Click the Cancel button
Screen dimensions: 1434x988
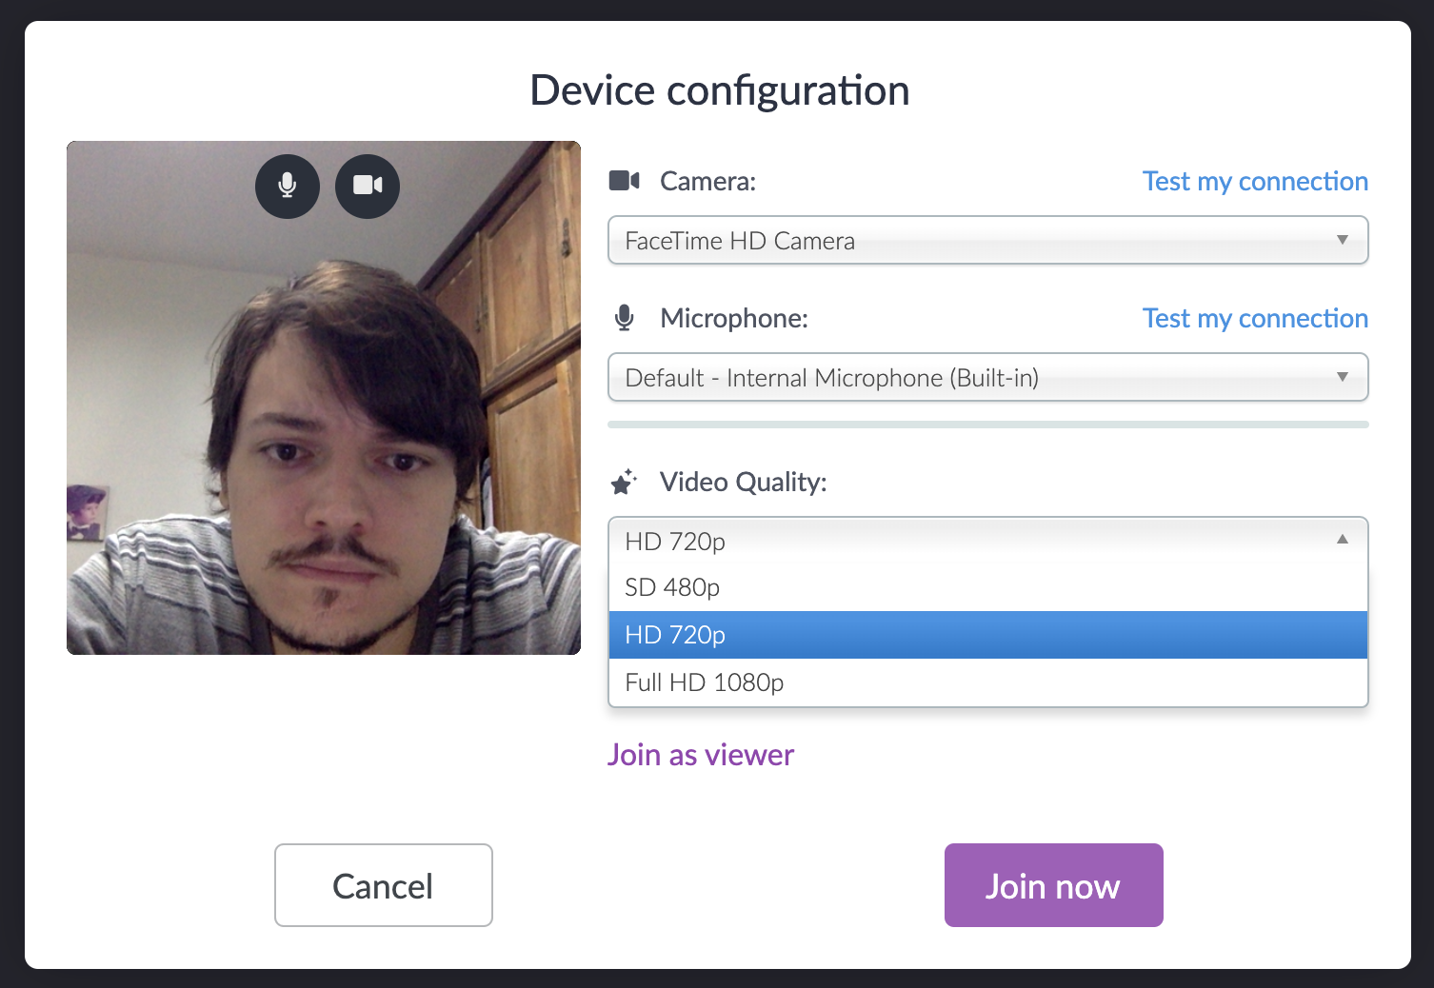[x=384, y=885]
